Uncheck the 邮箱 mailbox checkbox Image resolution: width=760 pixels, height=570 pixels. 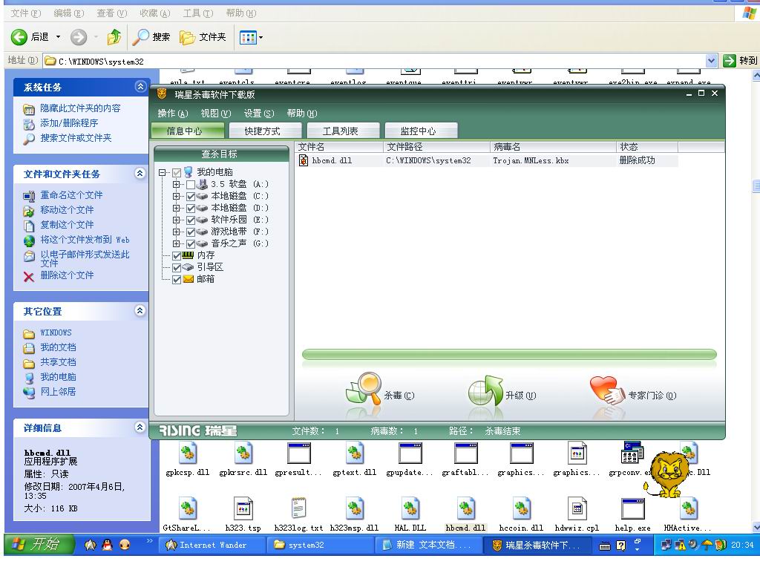(x=177, y=280)
